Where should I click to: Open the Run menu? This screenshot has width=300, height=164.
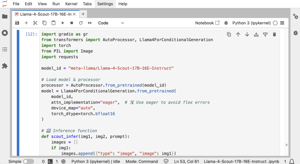coord(56,4)
